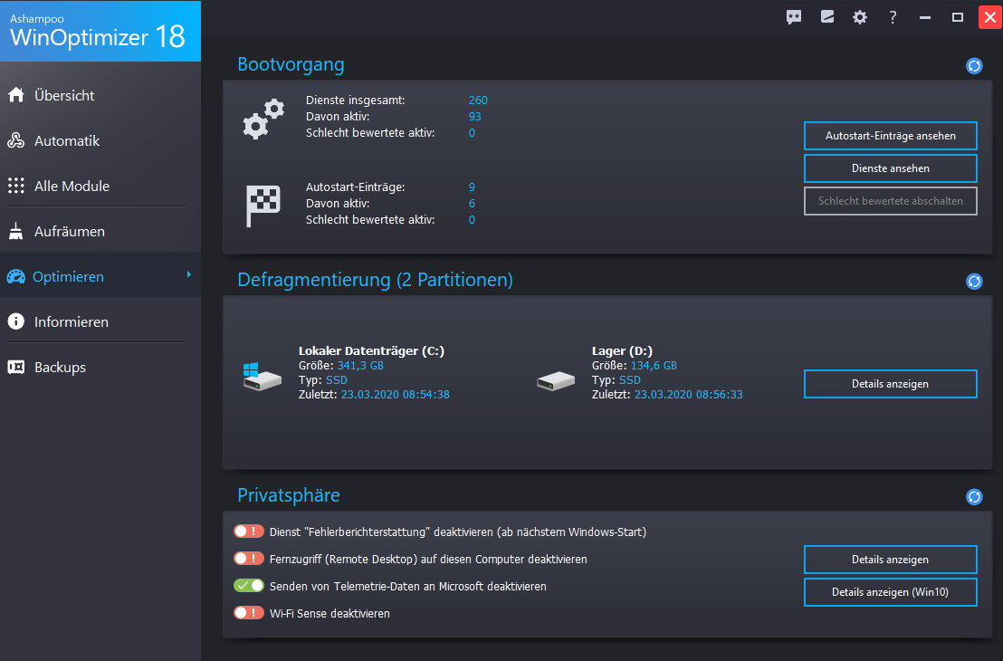Open the Übersicht sidebar item
The image size is (1003, 661).
pyautogui.click(x=63, y=95)
